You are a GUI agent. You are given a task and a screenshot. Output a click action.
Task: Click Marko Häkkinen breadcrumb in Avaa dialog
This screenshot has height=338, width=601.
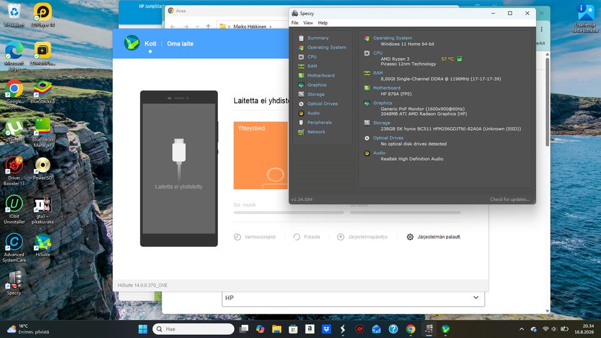250,26
